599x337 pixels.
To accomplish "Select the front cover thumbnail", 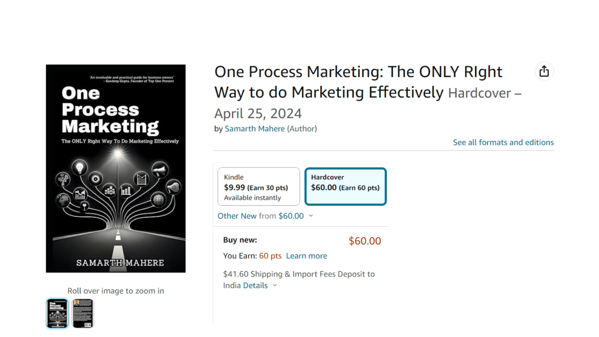I will click(x=57, y=313).
